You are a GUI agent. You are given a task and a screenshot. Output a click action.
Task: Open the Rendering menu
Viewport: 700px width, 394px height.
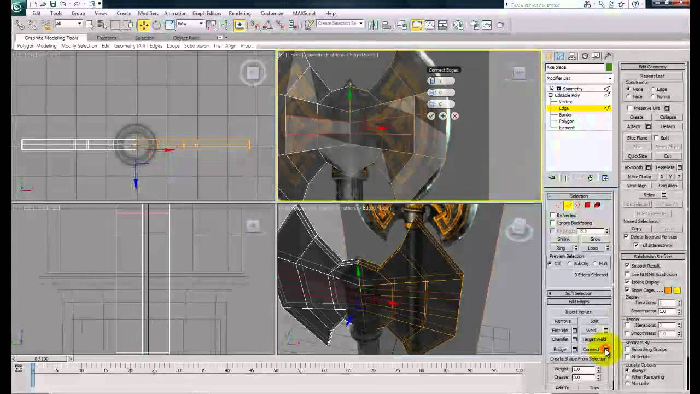240,13
